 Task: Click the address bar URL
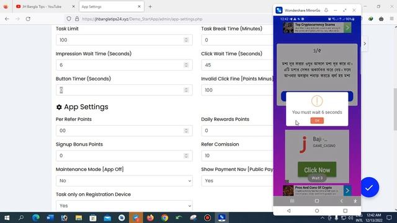pyautogui.click(x=142, y=19)
